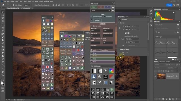The height and width of the screenshot is (101, 181).
Task: Click the Home icon in options bar
Action: click(x=3, y=5)
